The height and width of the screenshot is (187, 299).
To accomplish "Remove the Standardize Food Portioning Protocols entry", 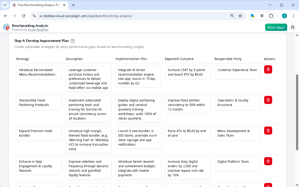I will [x=268, y=100].
